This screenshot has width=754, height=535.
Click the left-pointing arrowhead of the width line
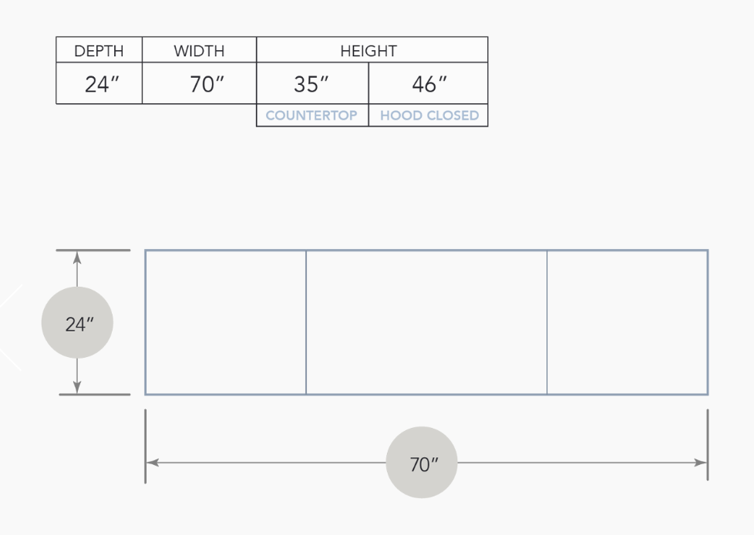point(153,463)
